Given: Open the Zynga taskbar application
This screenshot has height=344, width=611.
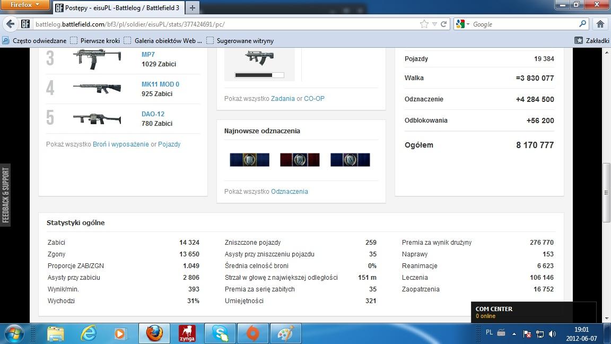Looking at the screenshot, I should (187, 333).
